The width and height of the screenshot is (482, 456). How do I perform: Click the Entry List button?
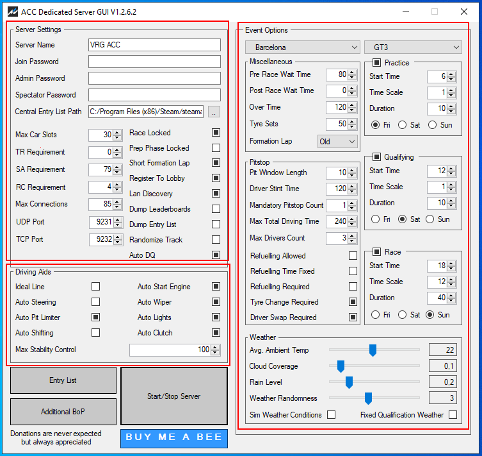[x=63, y=380]
